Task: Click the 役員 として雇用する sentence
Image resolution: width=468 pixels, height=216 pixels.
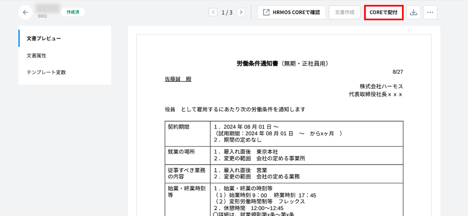Action: click(235, 109)
